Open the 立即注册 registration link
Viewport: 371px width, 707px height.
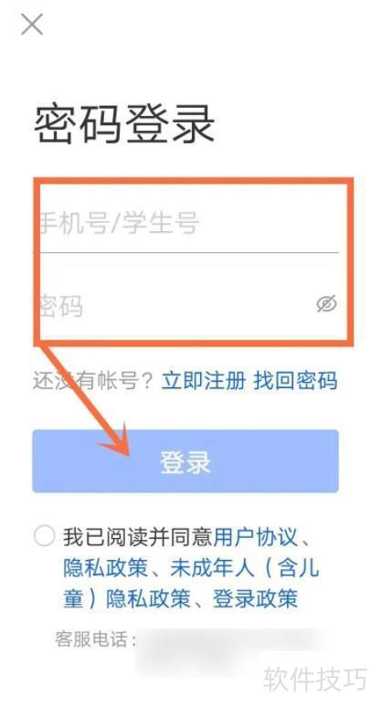[204, 380]
